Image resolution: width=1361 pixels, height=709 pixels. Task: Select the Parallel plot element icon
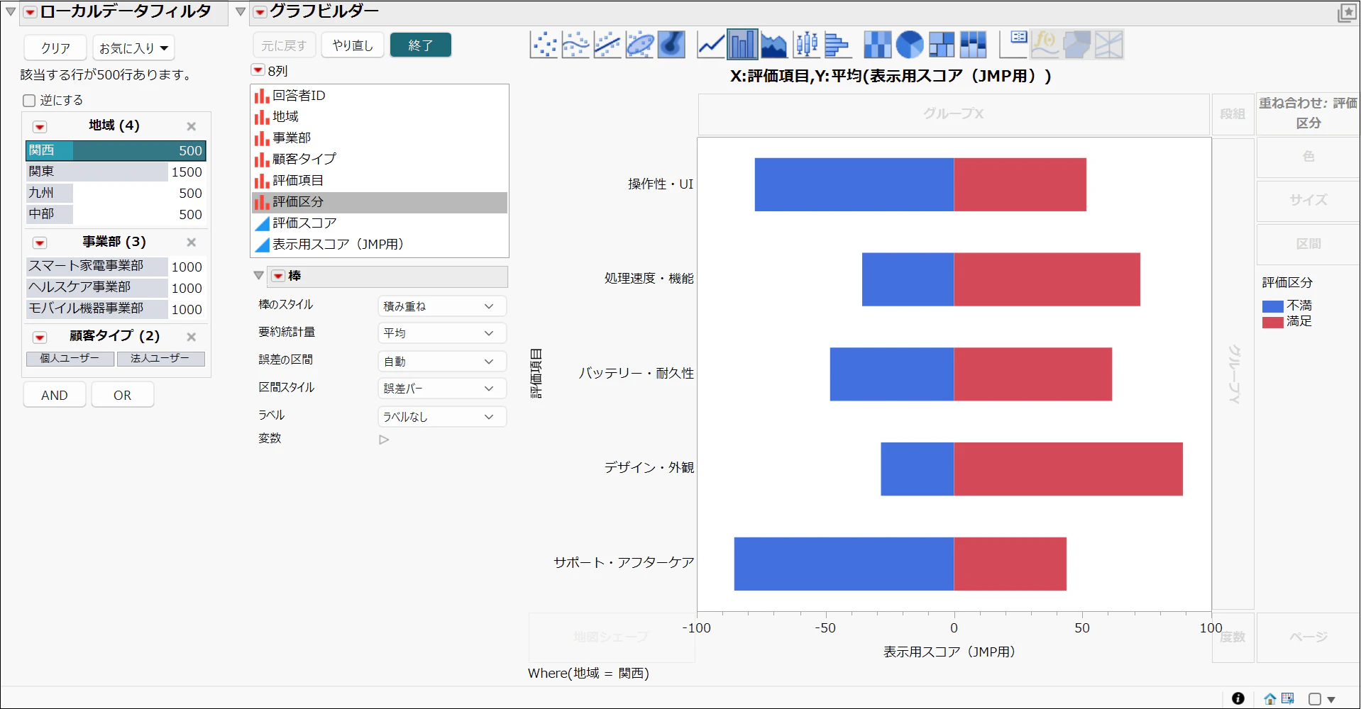(x=1109, y=45)
